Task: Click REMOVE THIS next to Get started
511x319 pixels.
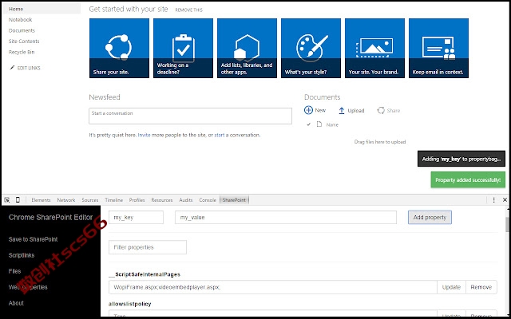Action: tap(188, 10)
